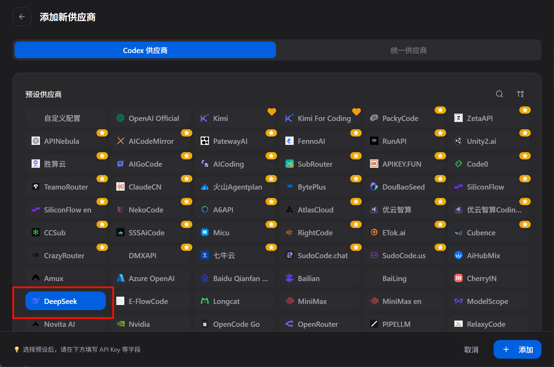554x367 pixels.
Task: Select the NekoCode provider
Action: pos(150,210)
